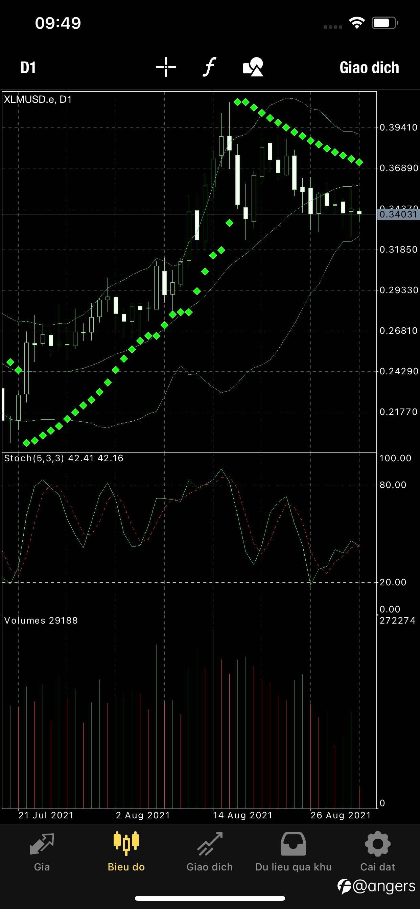Open the Du lieu qua khu tab
Image resolution: width=420 pixels, height=909 pixels.
coord(293,852)
